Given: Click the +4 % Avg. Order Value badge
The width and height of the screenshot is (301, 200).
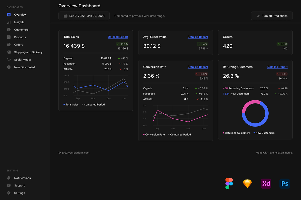Looking at the screenshot, I should click(202, 44).
